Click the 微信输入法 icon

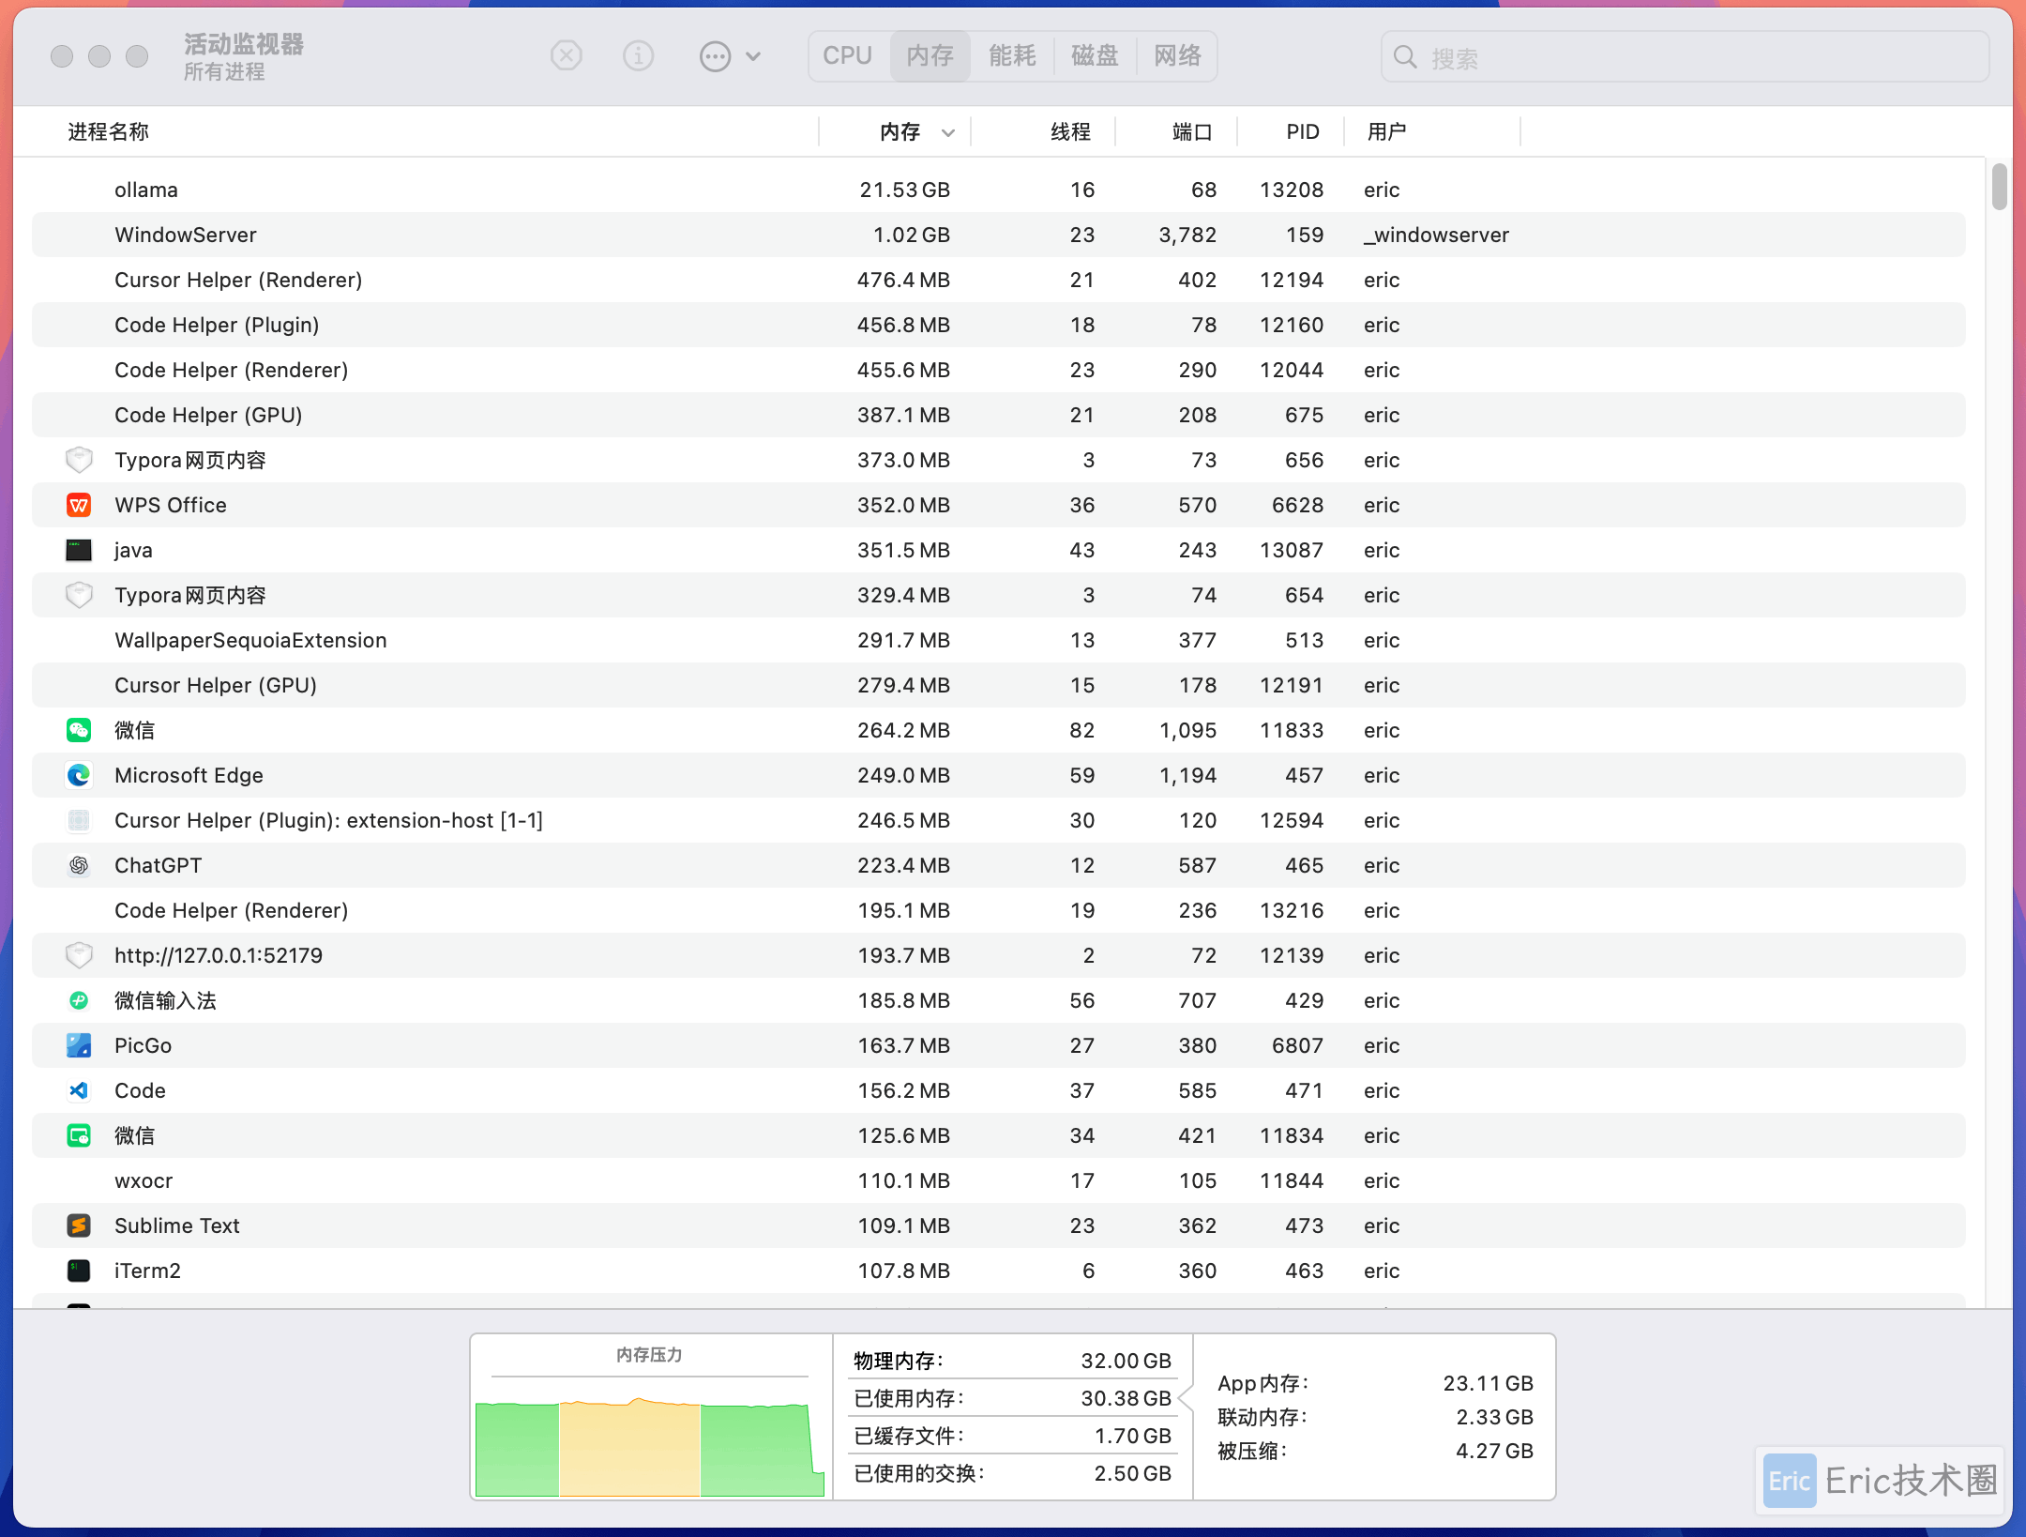coord(79,1000)
